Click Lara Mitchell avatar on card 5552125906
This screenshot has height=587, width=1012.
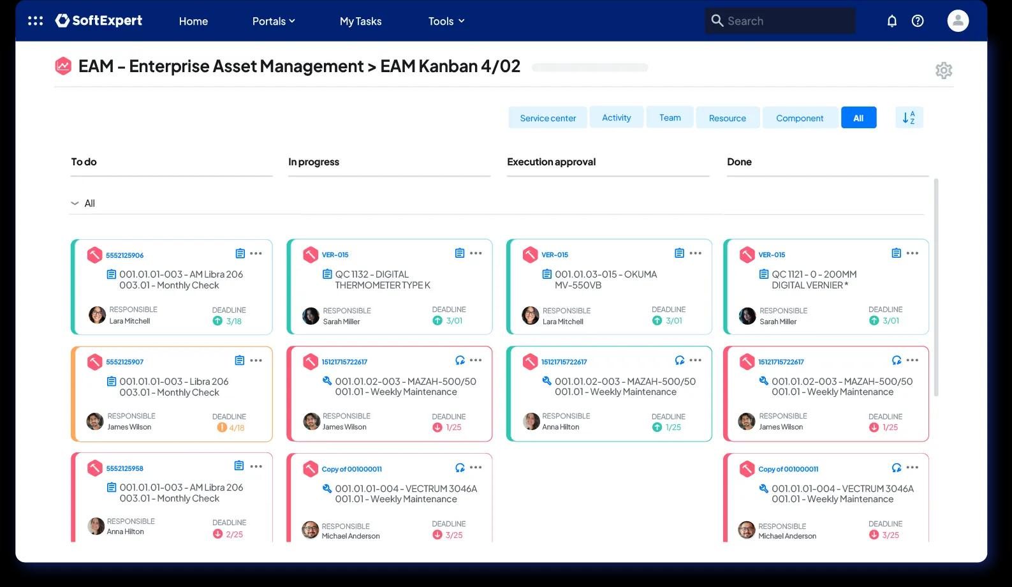tap(97, 315)
